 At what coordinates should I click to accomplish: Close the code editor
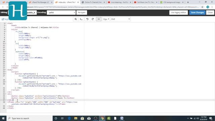tap(210, 12)
